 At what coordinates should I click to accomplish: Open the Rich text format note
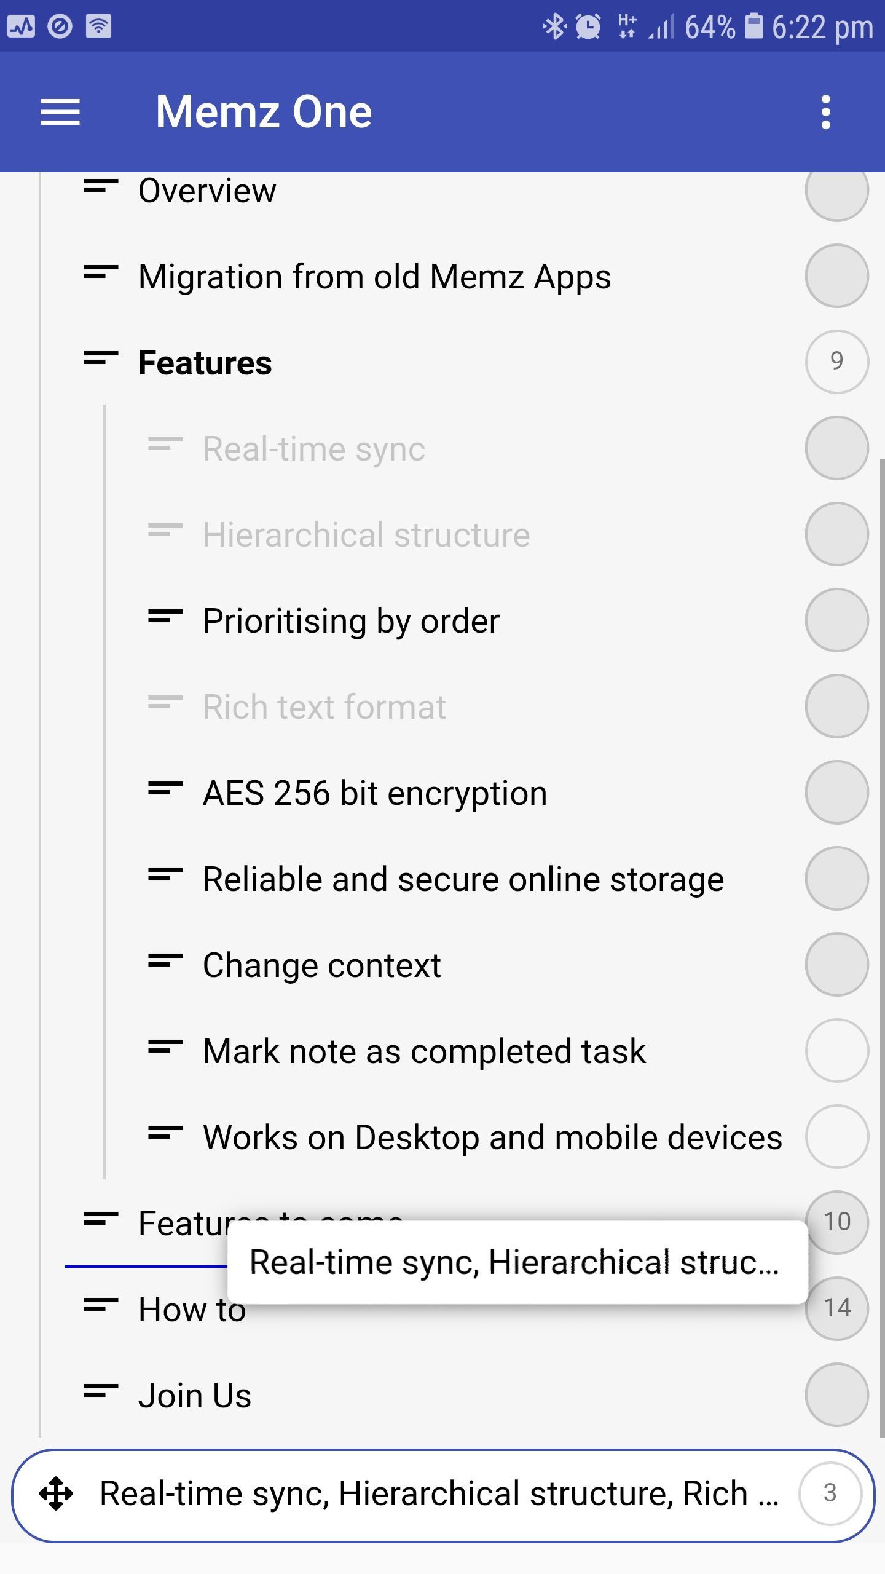324,706
